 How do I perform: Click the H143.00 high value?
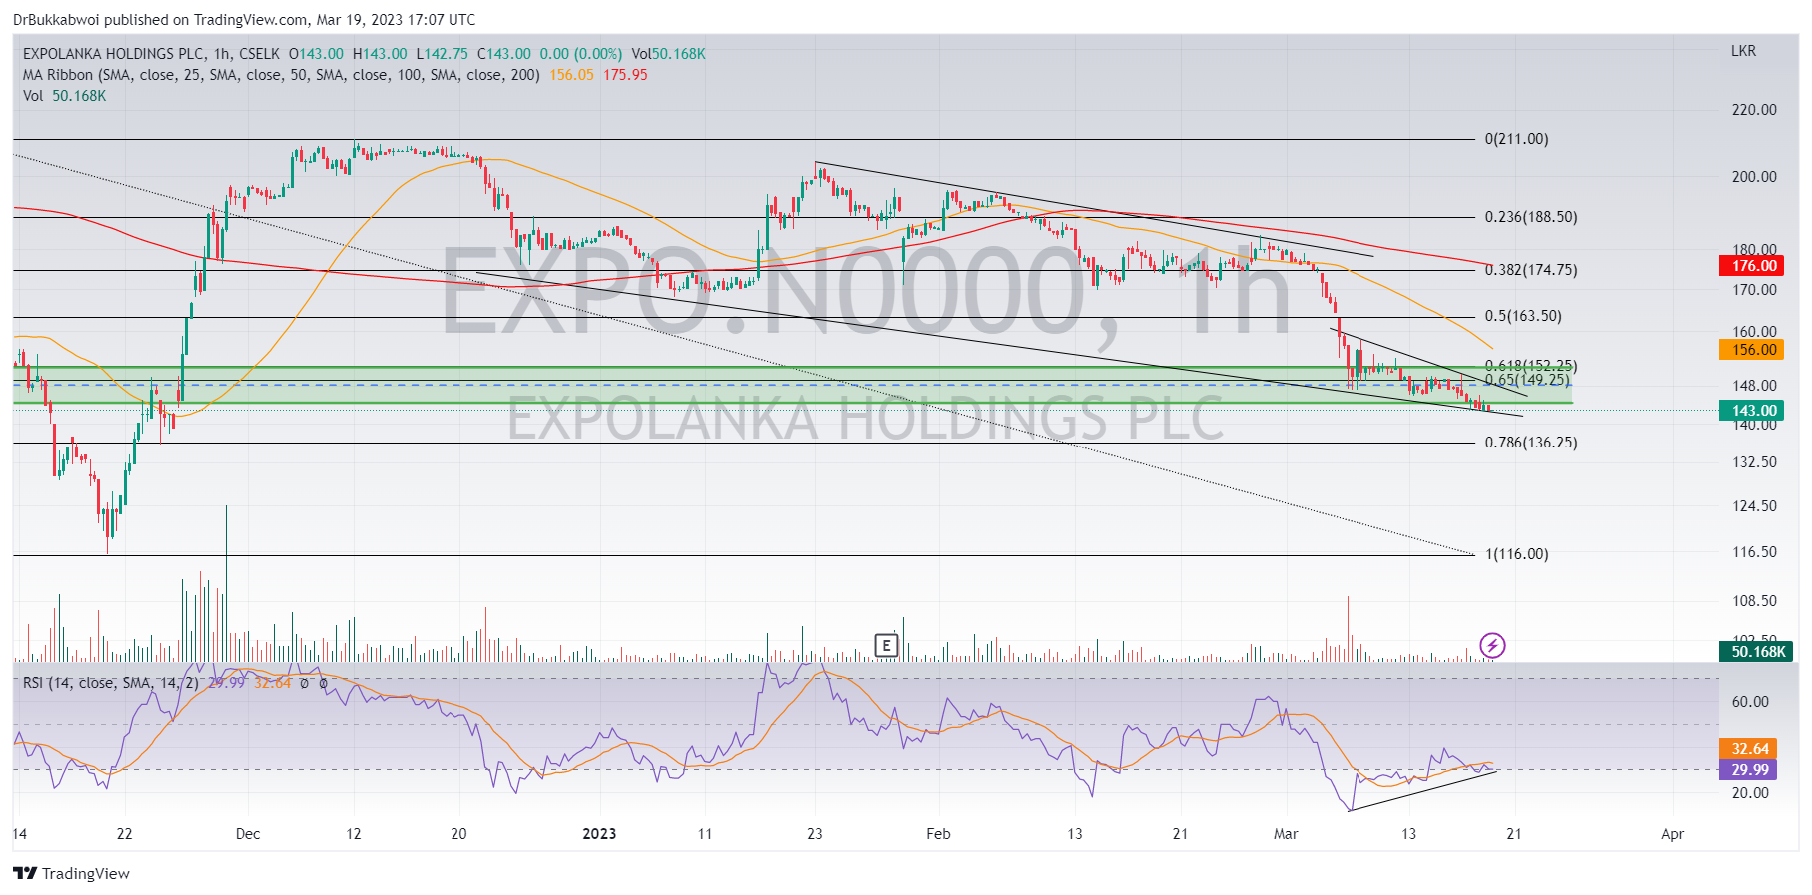pyautogui.click(x=380, y=54)
